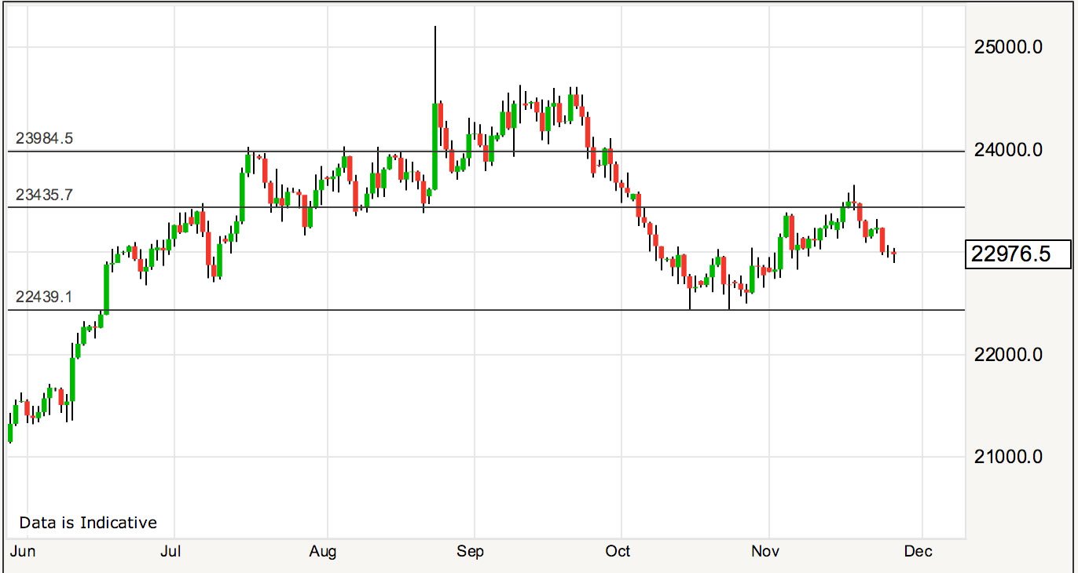The width and height of the screenshot is (1078, 573).
Task: Click the first green candle at chart's left edge
Action: point(10,432)
